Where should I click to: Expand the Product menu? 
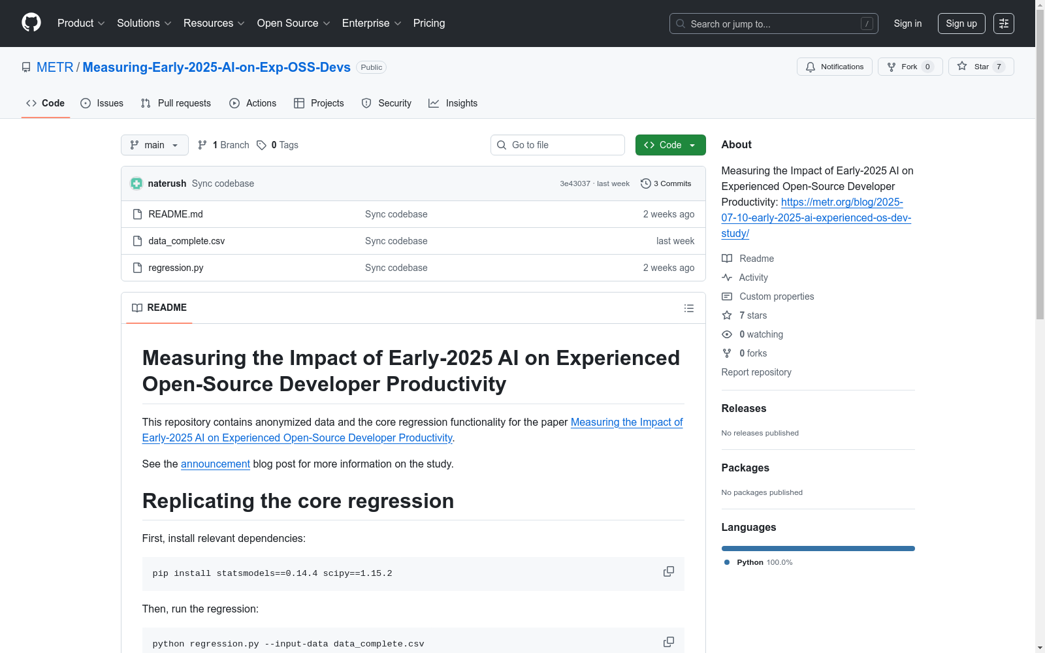81,24
